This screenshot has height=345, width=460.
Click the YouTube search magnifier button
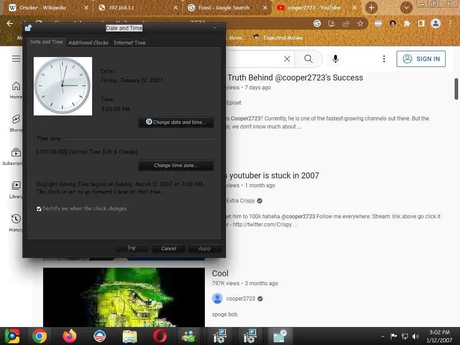[309, 59]
